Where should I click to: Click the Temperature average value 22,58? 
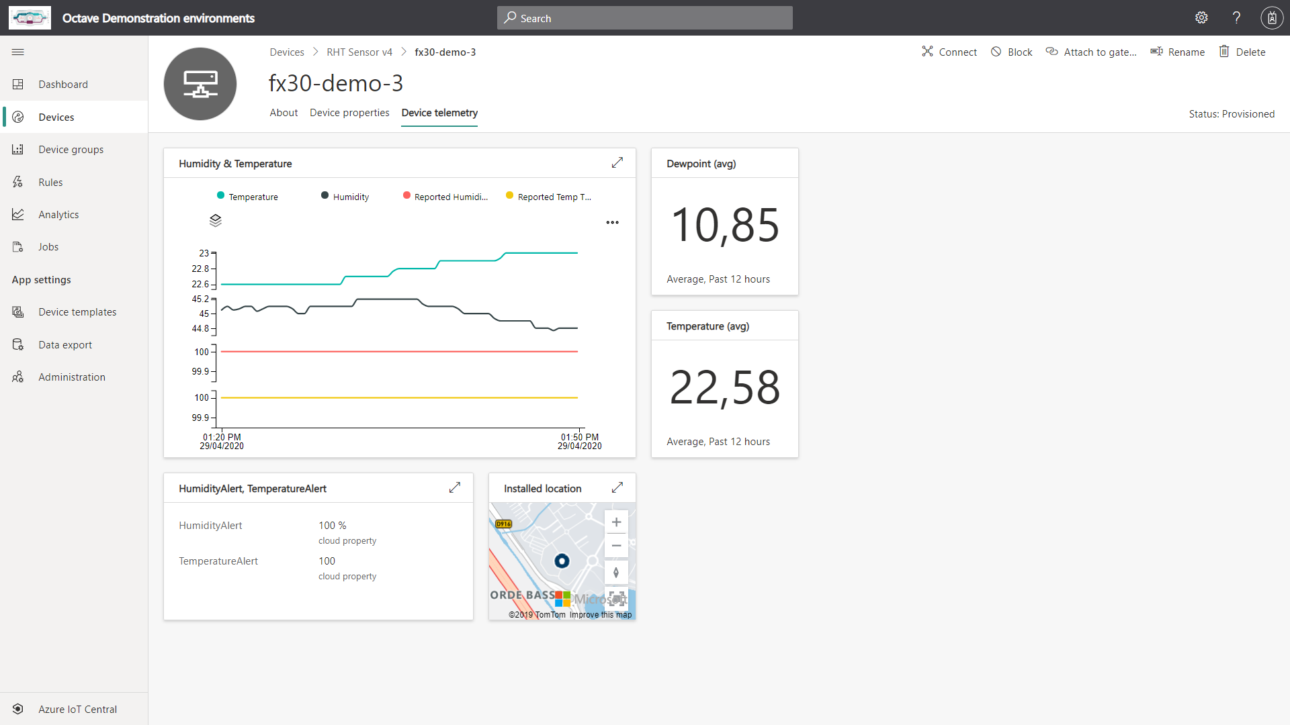pyautogui.click(x=725, y=387)
